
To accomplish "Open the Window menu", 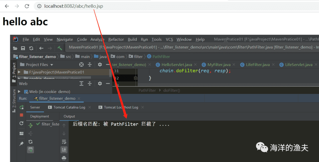I will (x=184, y=40).
